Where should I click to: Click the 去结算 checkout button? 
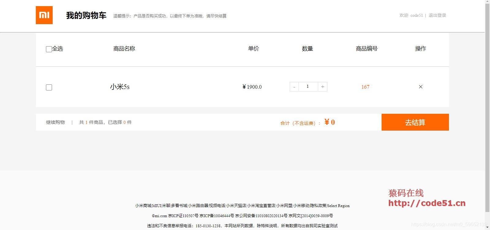pos(415,122)
